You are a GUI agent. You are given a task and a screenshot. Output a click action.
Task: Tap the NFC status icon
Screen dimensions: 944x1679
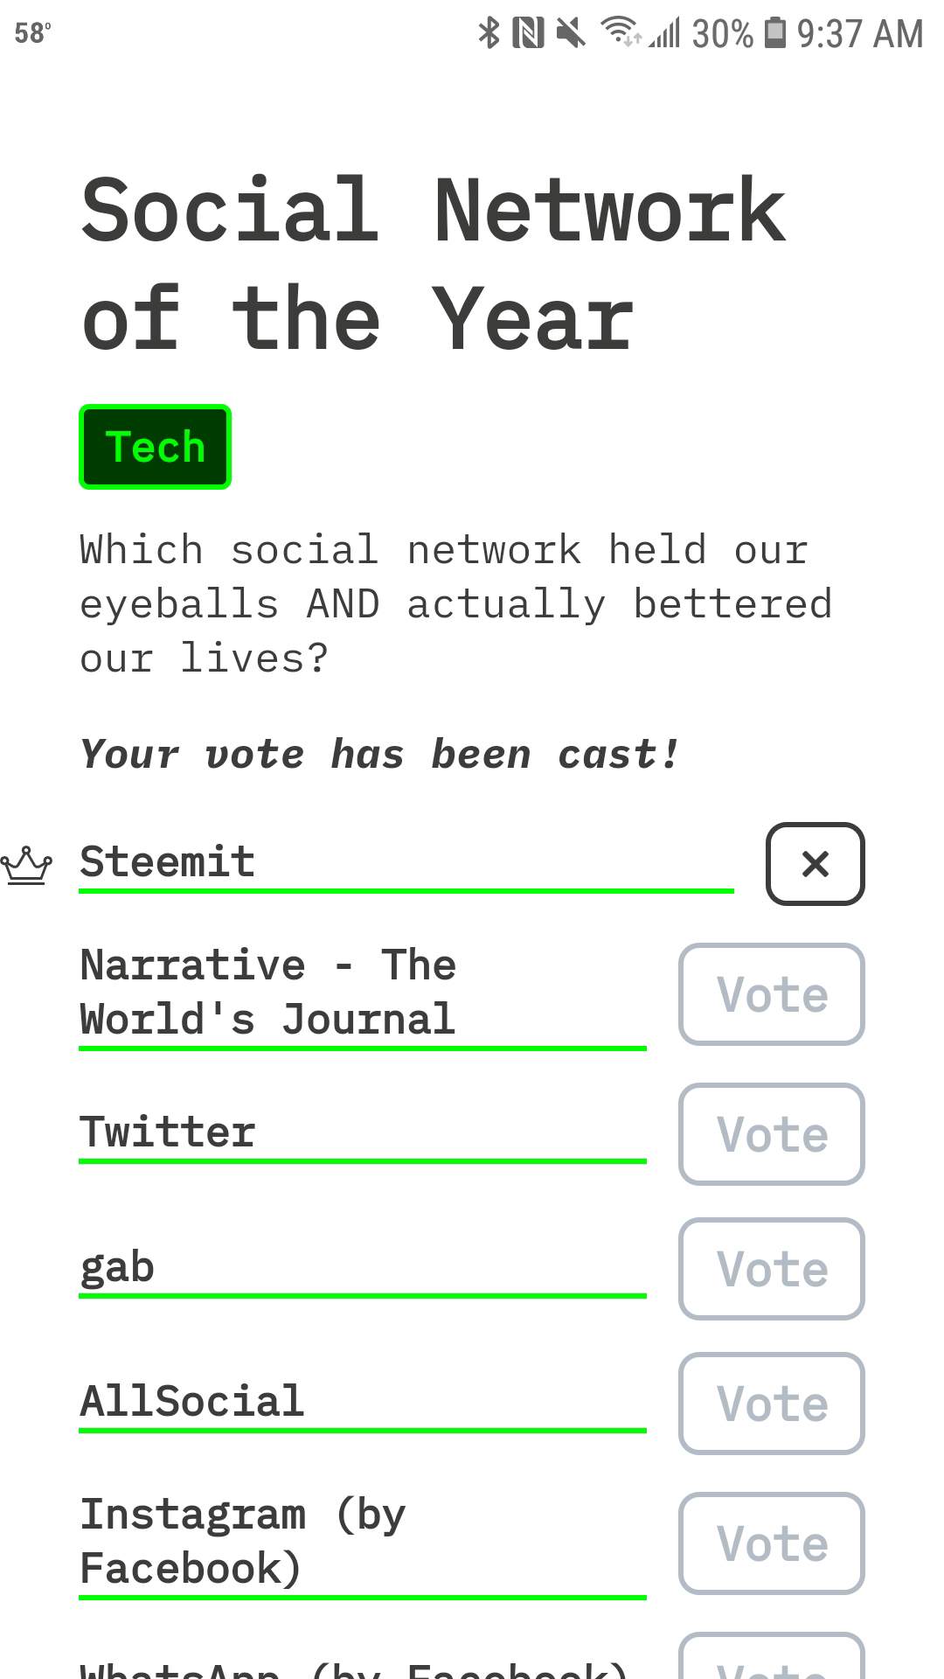coord(528,33)
